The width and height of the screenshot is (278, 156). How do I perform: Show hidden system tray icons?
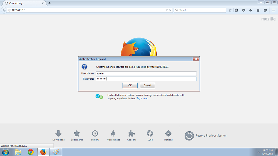coord(259,152)
